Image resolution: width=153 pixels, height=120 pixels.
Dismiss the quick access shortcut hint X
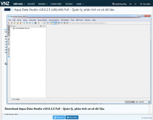106,23
